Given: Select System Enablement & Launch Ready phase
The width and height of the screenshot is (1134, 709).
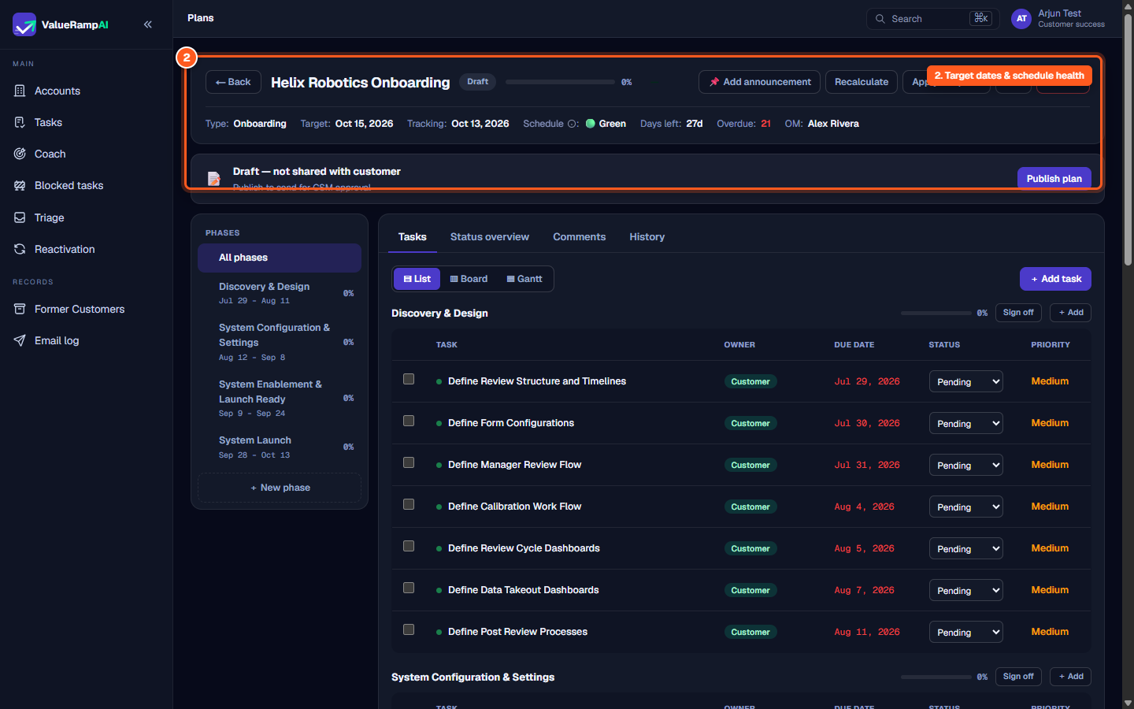Looking at the screenshot, I should 280,398.
